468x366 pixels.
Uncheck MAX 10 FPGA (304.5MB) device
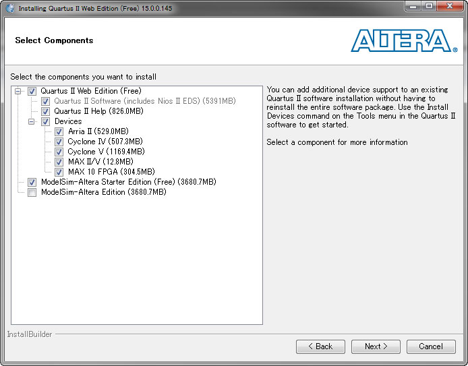point(59,172)
